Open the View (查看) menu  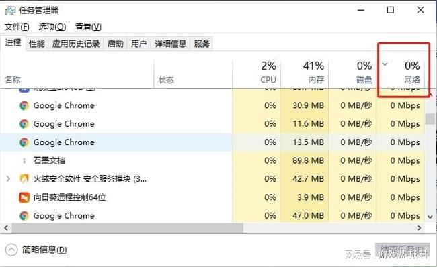tap(88, 27)
